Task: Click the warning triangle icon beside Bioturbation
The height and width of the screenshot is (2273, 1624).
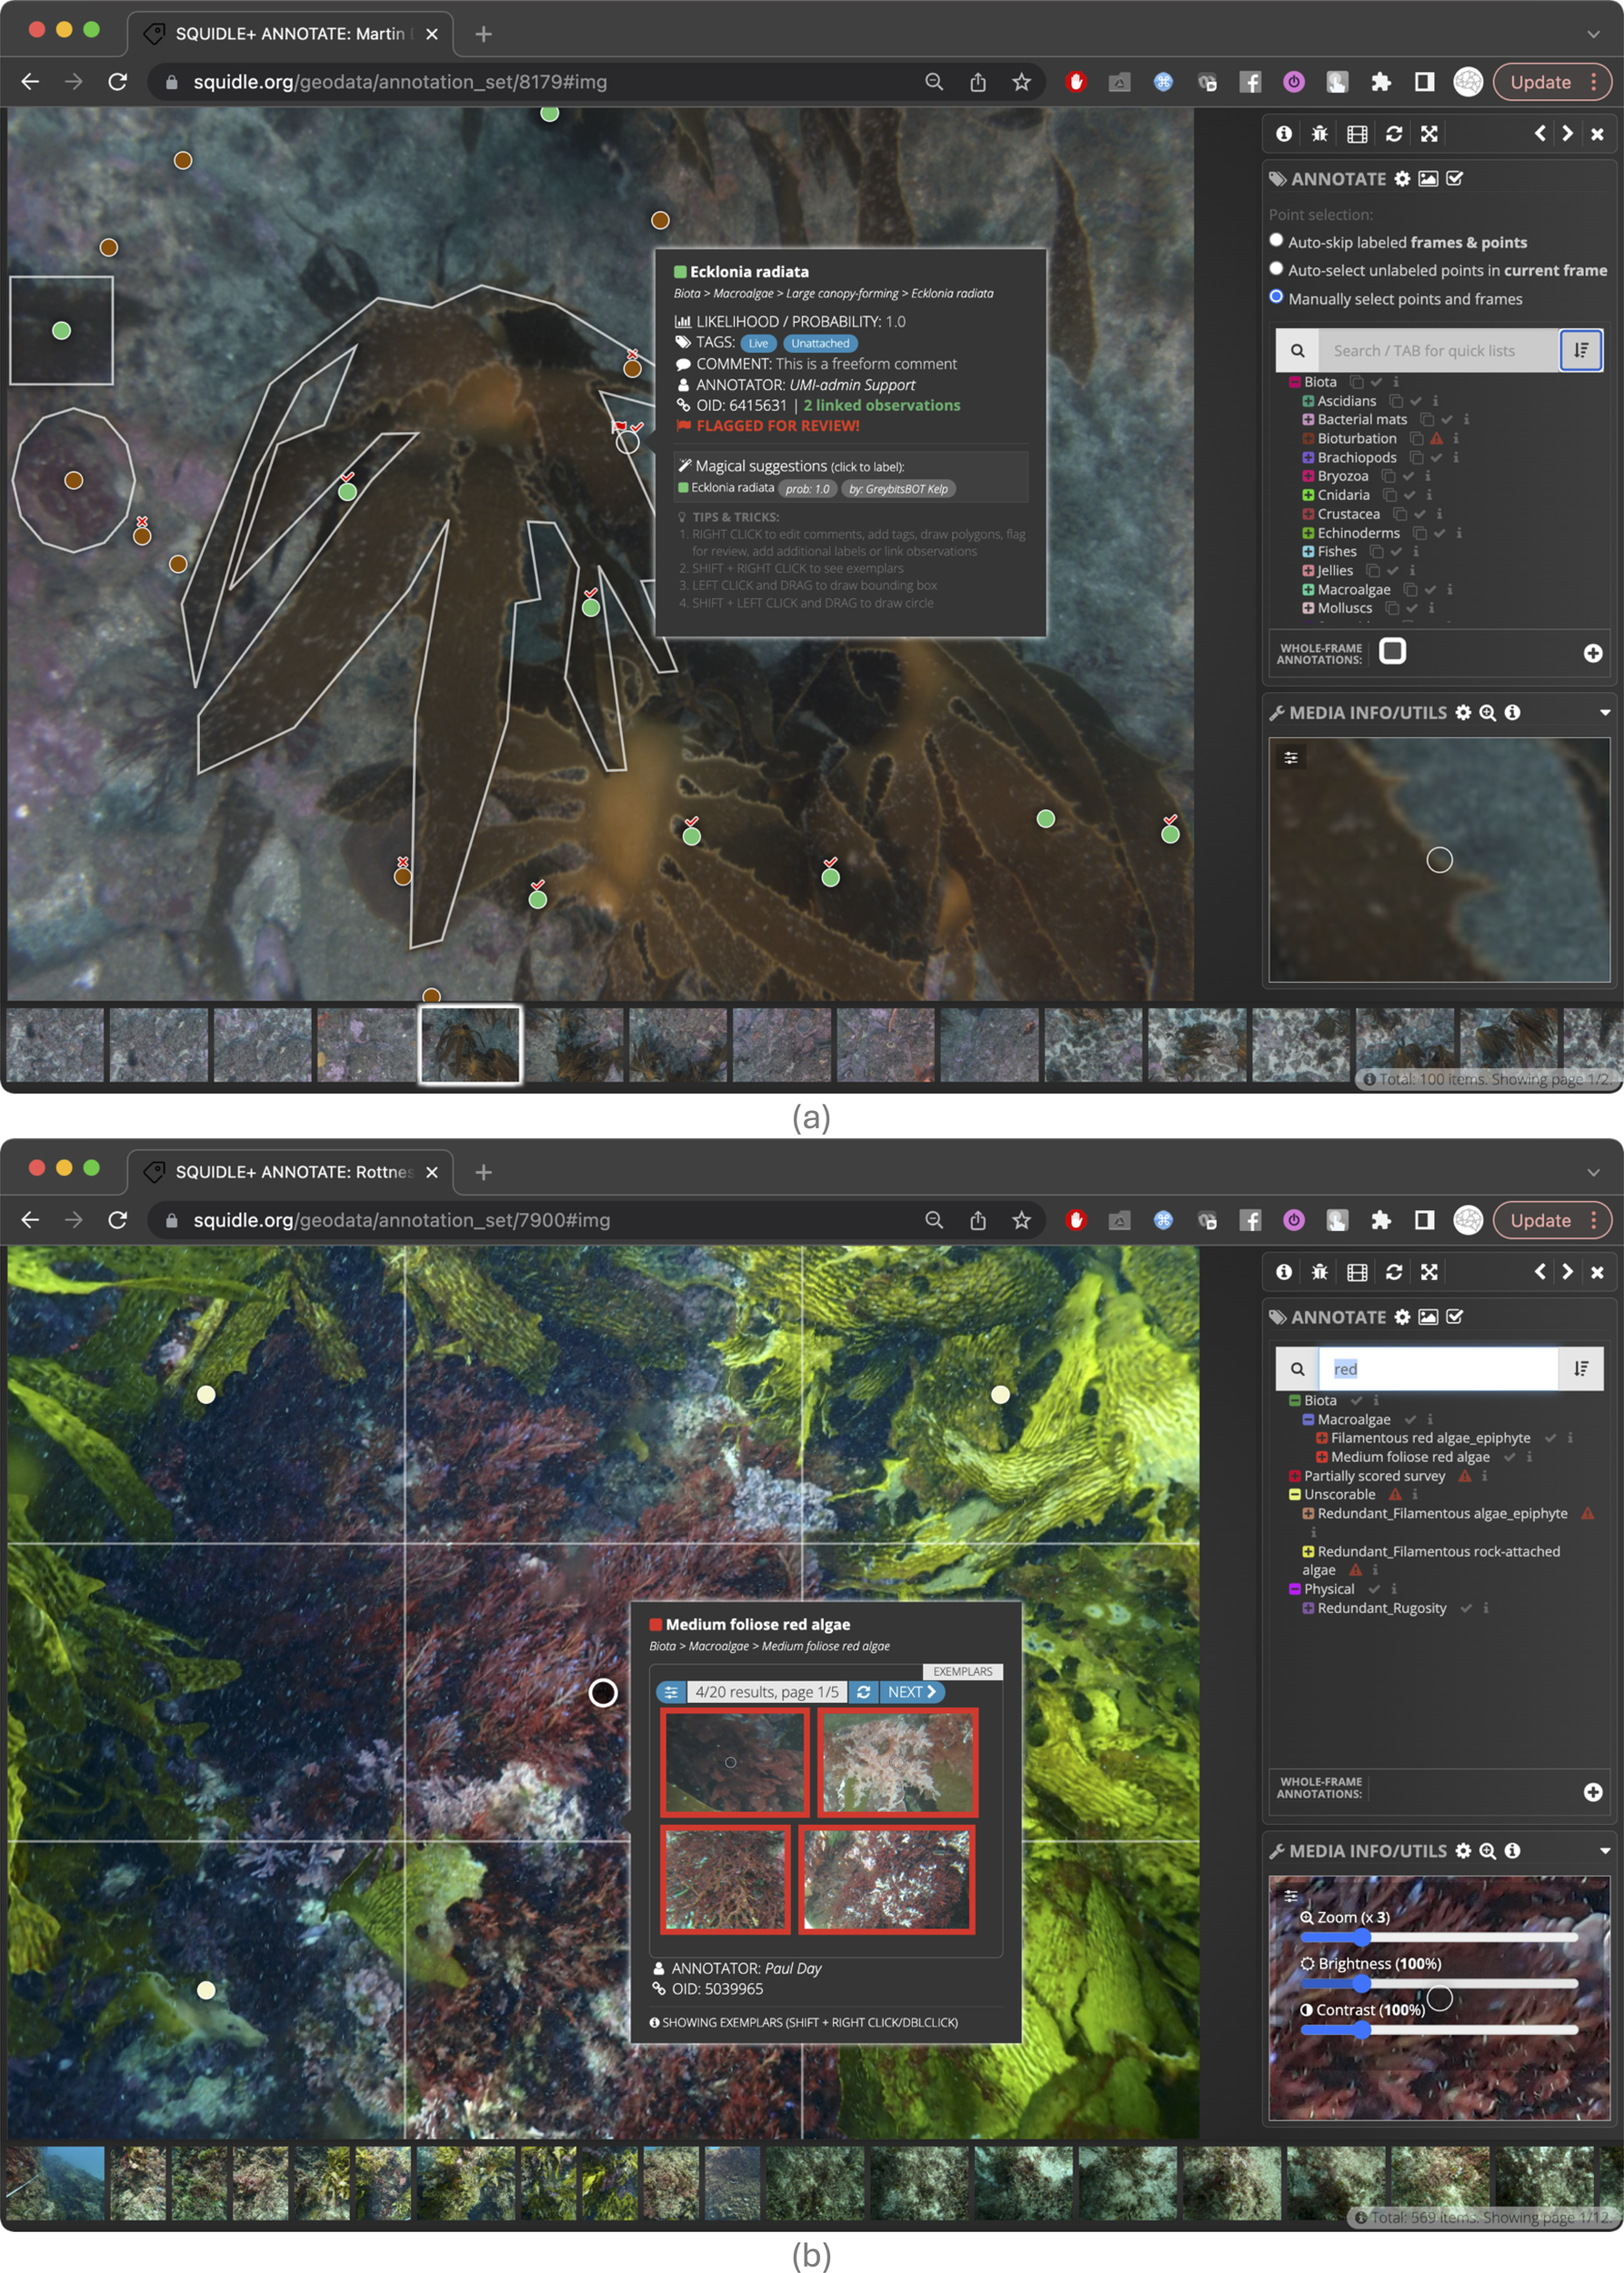Action: pyautogui.click(x=1436, y=439)
